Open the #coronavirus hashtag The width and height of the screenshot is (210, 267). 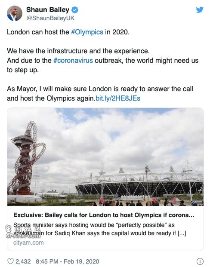(73, 61)
